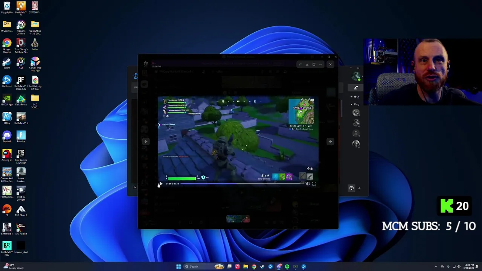This screenshot has width=482, height=271.
Task: Open the more options ellipsis in viewer
Action: coord(320,64)
